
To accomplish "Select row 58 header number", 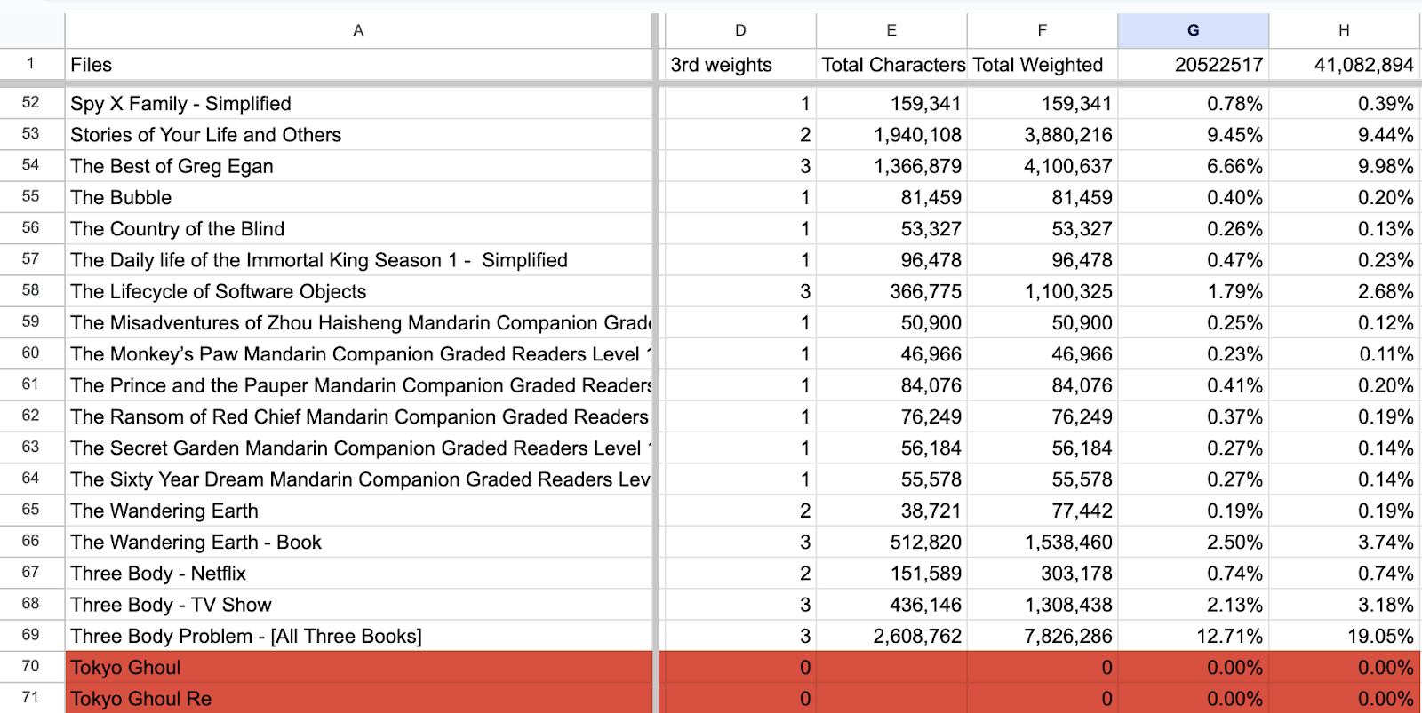I will 31,290.
